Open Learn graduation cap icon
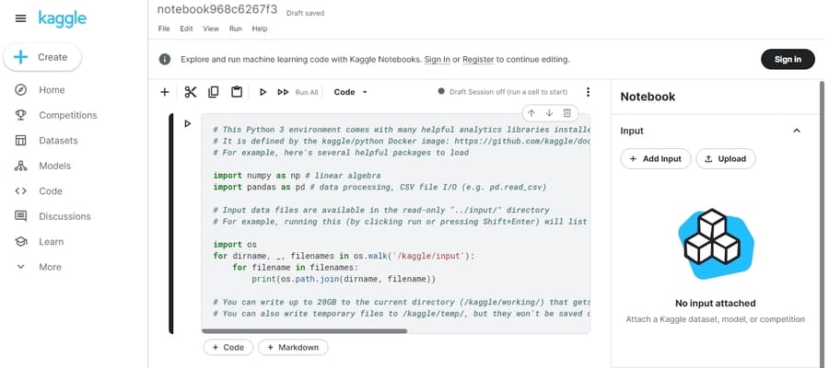Screen dimensions: 829x368 click(x=20, y=242)
